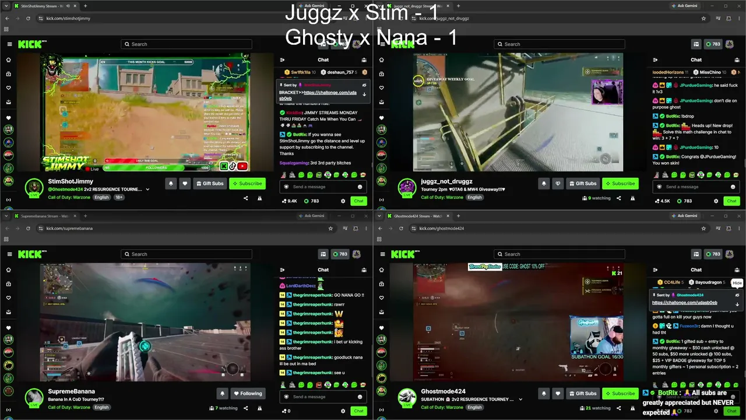Focus the Search field in StimShotJimmy window

(x=186, y=44)
